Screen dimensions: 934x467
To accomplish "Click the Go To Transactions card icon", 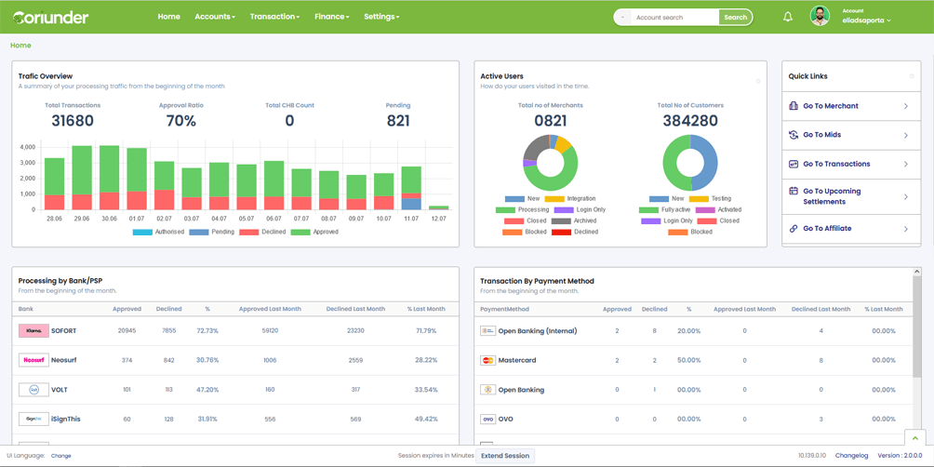I will pos(793,164).
